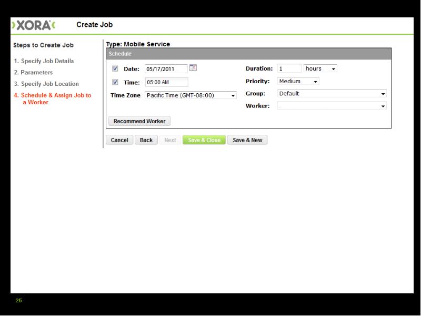
Task: Click the Steps to Create Job heading
Action: (x=44, y=45)
